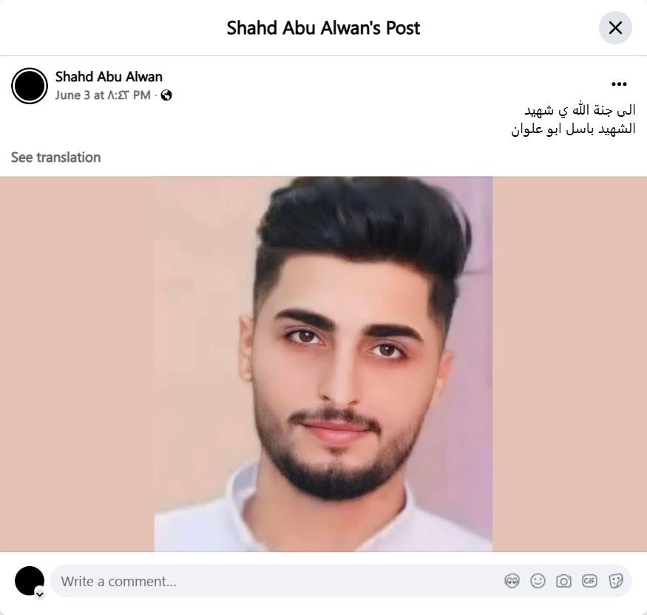The height and width of the screenshot is (615, 647).
Task: Open the GIF picker for comment
Action: pyautogui.click(x=589, y=581)
